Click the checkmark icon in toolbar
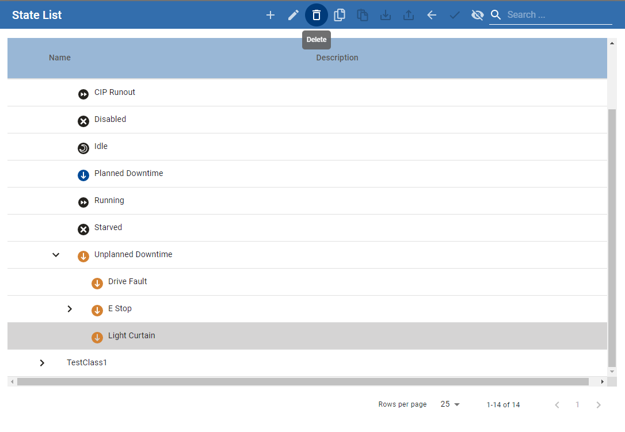 pyautogui.click(x=455, y=15)
